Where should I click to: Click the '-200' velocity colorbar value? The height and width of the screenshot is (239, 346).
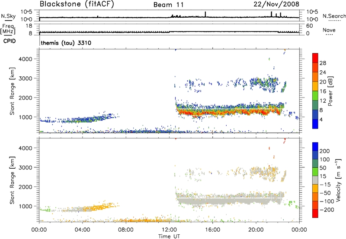pos(327,210)
